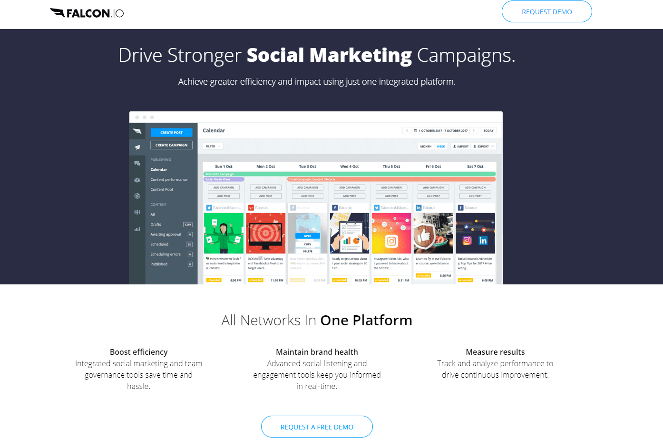Open the Drafts list with 1219 items
The height and width of the screenshot is (448, 663).
(x=171, y=224)
